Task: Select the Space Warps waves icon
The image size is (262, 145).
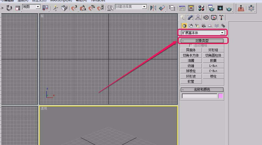Action: coord(217,26)
